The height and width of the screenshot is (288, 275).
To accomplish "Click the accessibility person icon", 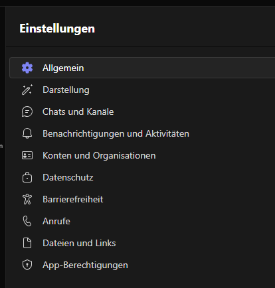I will click(27, 199).
